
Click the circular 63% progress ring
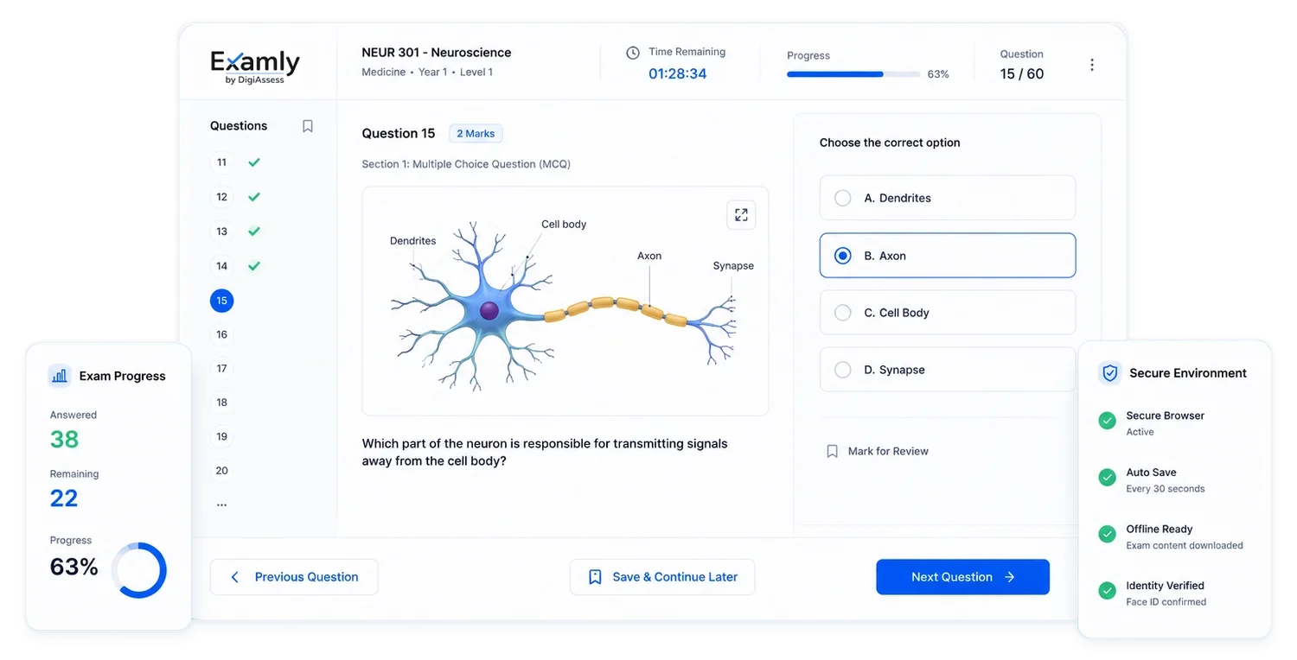138,570
